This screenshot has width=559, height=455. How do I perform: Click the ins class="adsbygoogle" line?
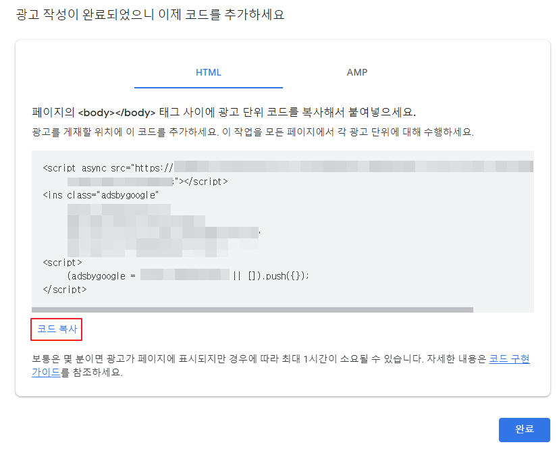[x=101, y=195]
